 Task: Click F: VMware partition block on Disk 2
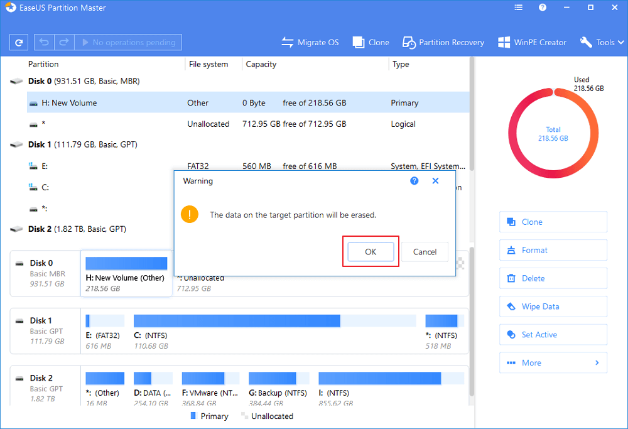(x=210, y=389)
